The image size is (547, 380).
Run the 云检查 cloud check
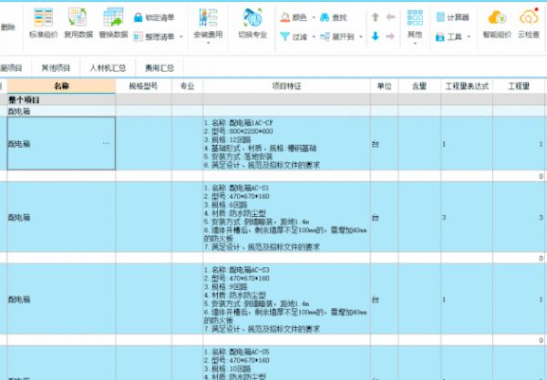(x=530, y=18)
